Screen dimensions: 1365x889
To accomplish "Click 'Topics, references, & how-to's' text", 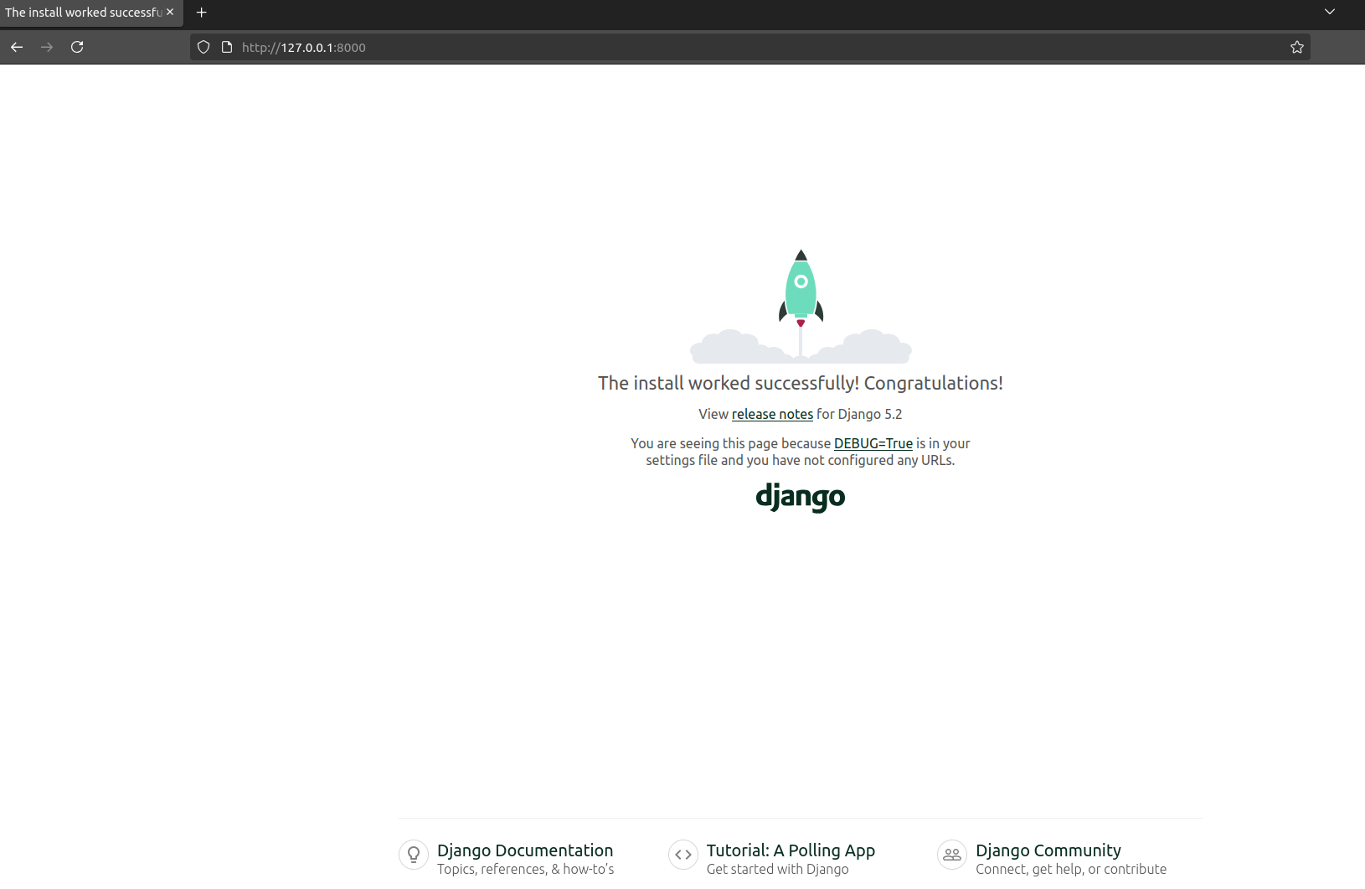I will point(525,870).
